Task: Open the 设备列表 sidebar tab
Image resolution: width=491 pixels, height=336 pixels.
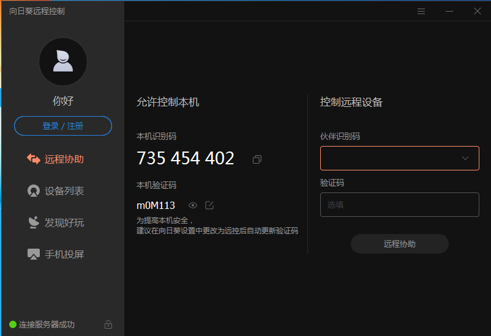Action: pos(56,191)
